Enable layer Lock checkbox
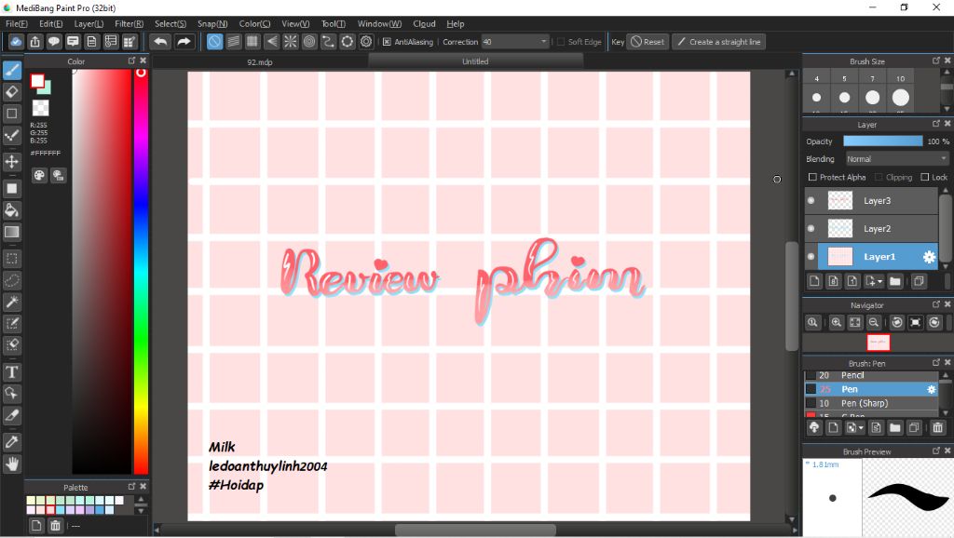954x538 pixels. pyautogui.click(x=925, y=177)
